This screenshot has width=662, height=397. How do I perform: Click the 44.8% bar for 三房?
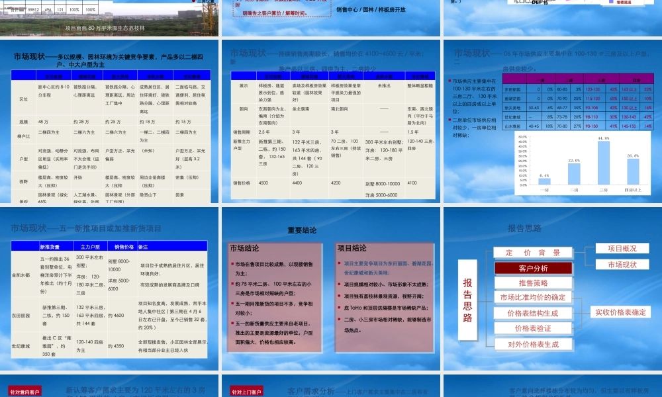click(x=603, y=163)
